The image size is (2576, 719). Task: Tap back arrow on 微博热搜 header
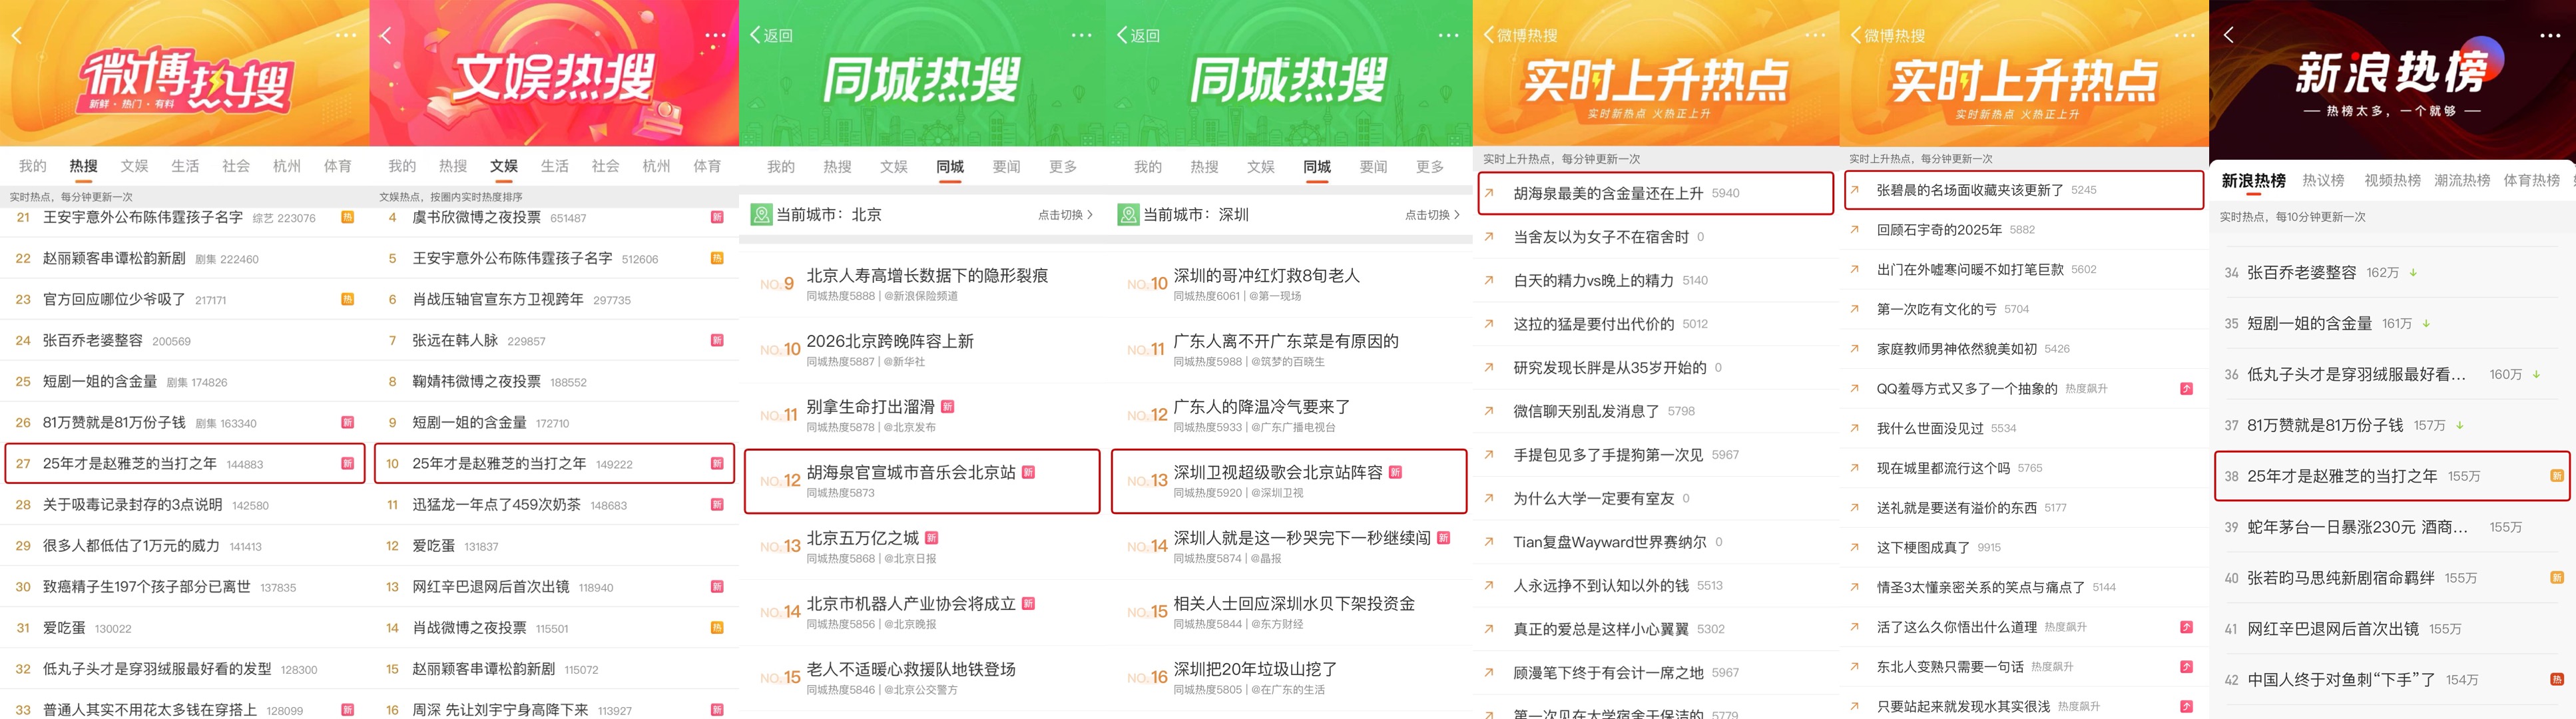(16, 36)
